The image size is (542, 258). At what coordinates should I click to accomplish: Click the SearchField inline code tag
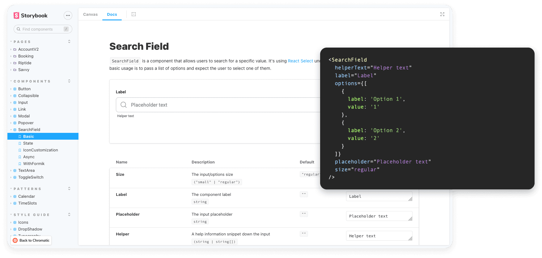[x=125, y=61]
